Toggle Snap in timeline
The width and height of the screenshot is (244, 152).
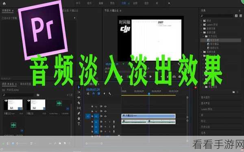(94, 93)
